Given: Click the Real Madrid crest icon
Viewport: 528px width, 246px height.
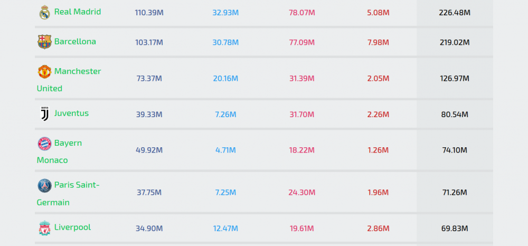Looking at the screenshot, I should 44,13.
